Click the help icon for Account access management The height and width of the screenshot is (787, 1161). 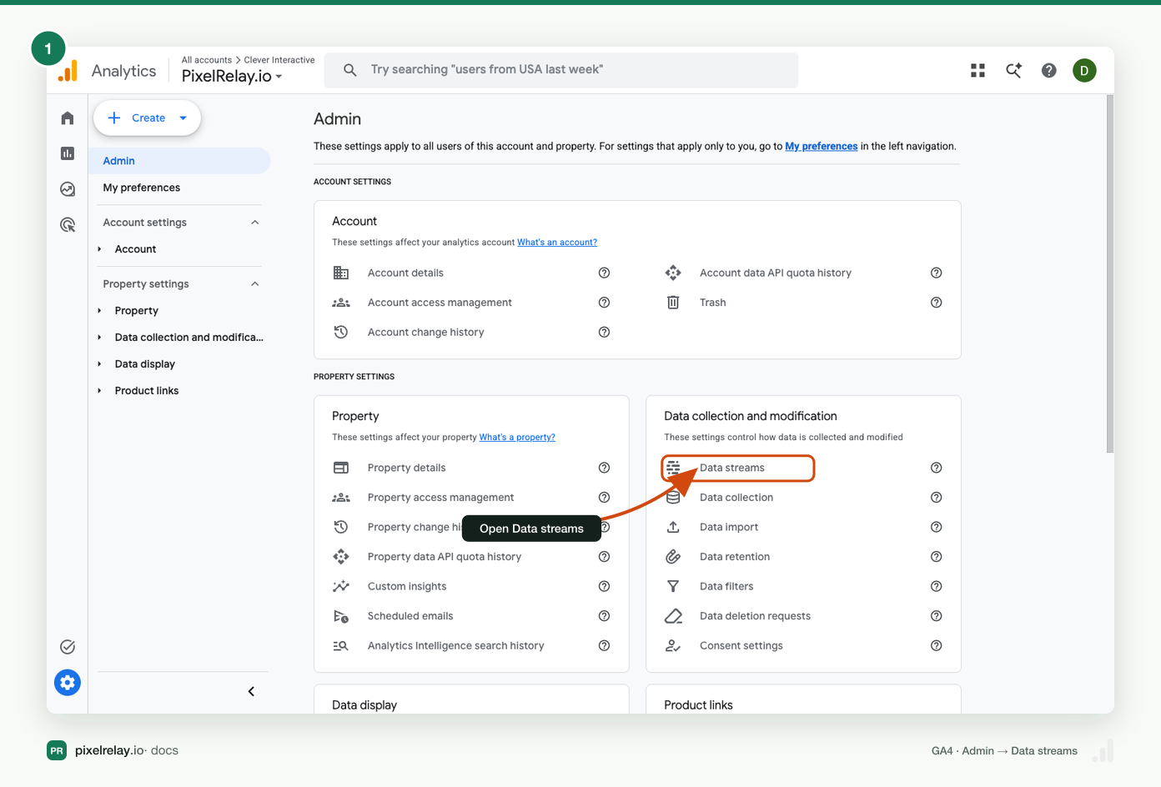coord(604,303)
